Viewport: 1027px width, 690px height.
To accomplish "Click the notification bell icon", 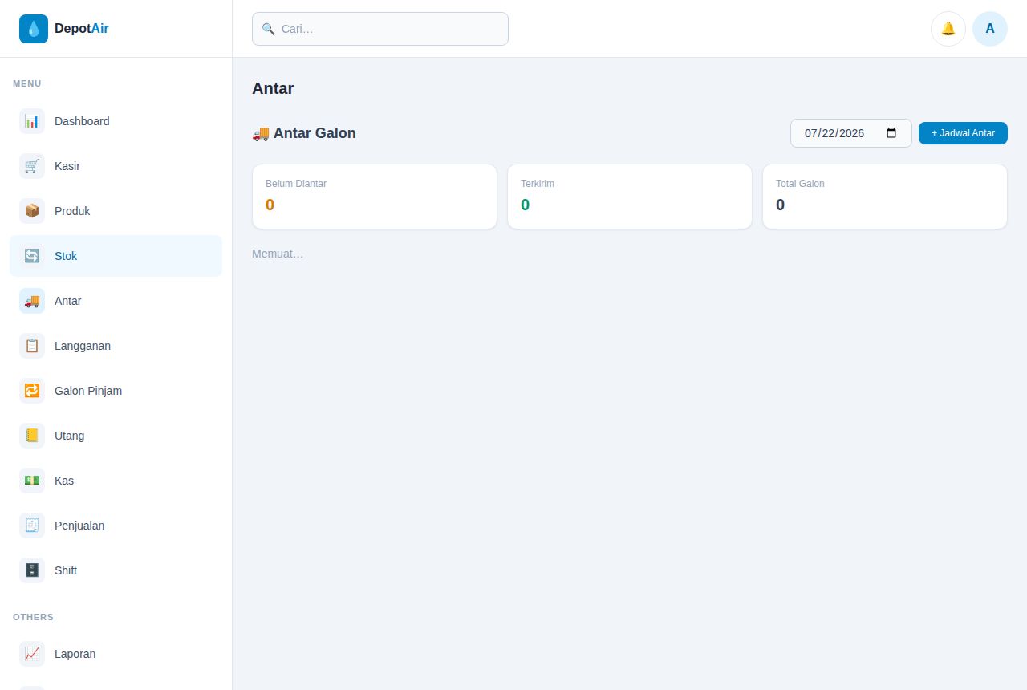I will 948,29.
